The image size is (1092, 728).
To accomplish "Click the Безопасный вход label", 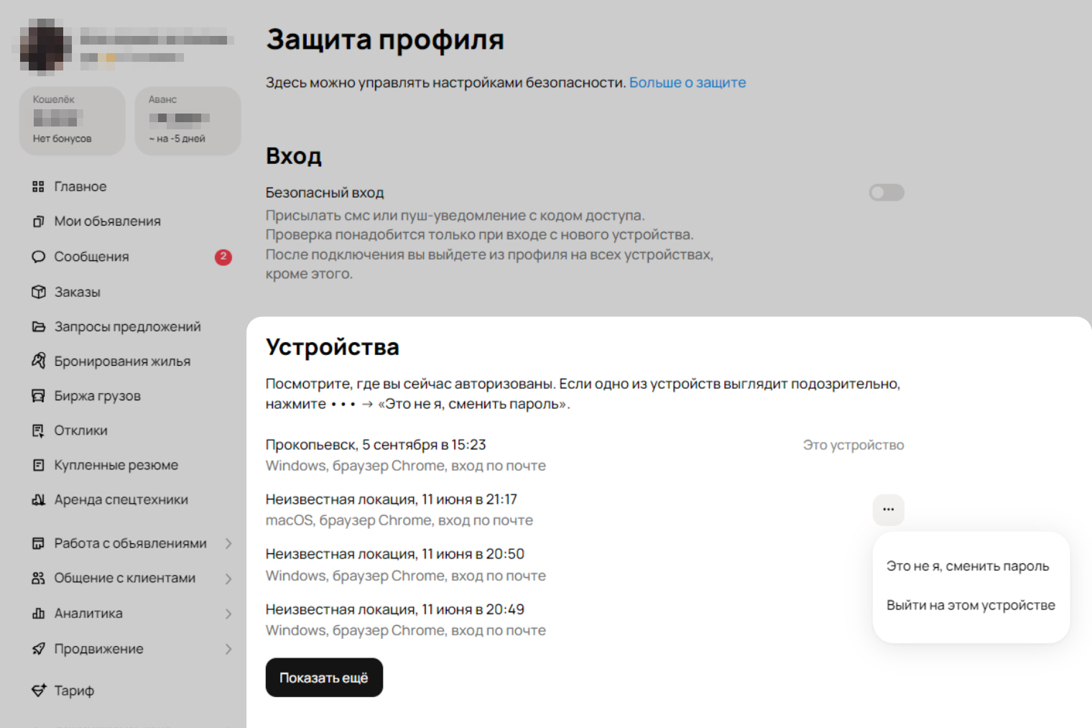I will pyautogui.click(x=325, y=193).
